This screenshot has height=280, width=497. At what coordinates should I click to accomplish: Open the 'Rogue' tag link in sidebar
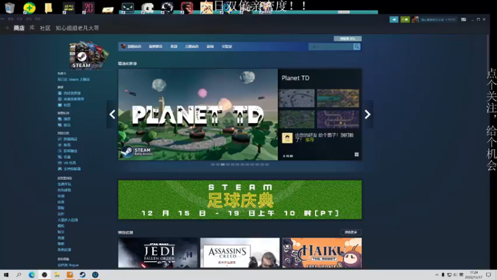point(68,265)
